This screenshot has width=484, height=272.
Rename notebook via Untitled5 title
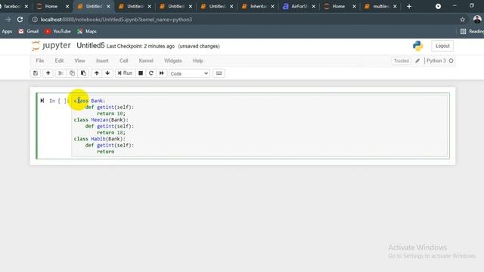click(x=91, y=45)
